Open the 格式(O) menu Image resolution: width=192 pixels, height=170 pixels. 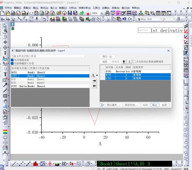[x=44, y=8]
